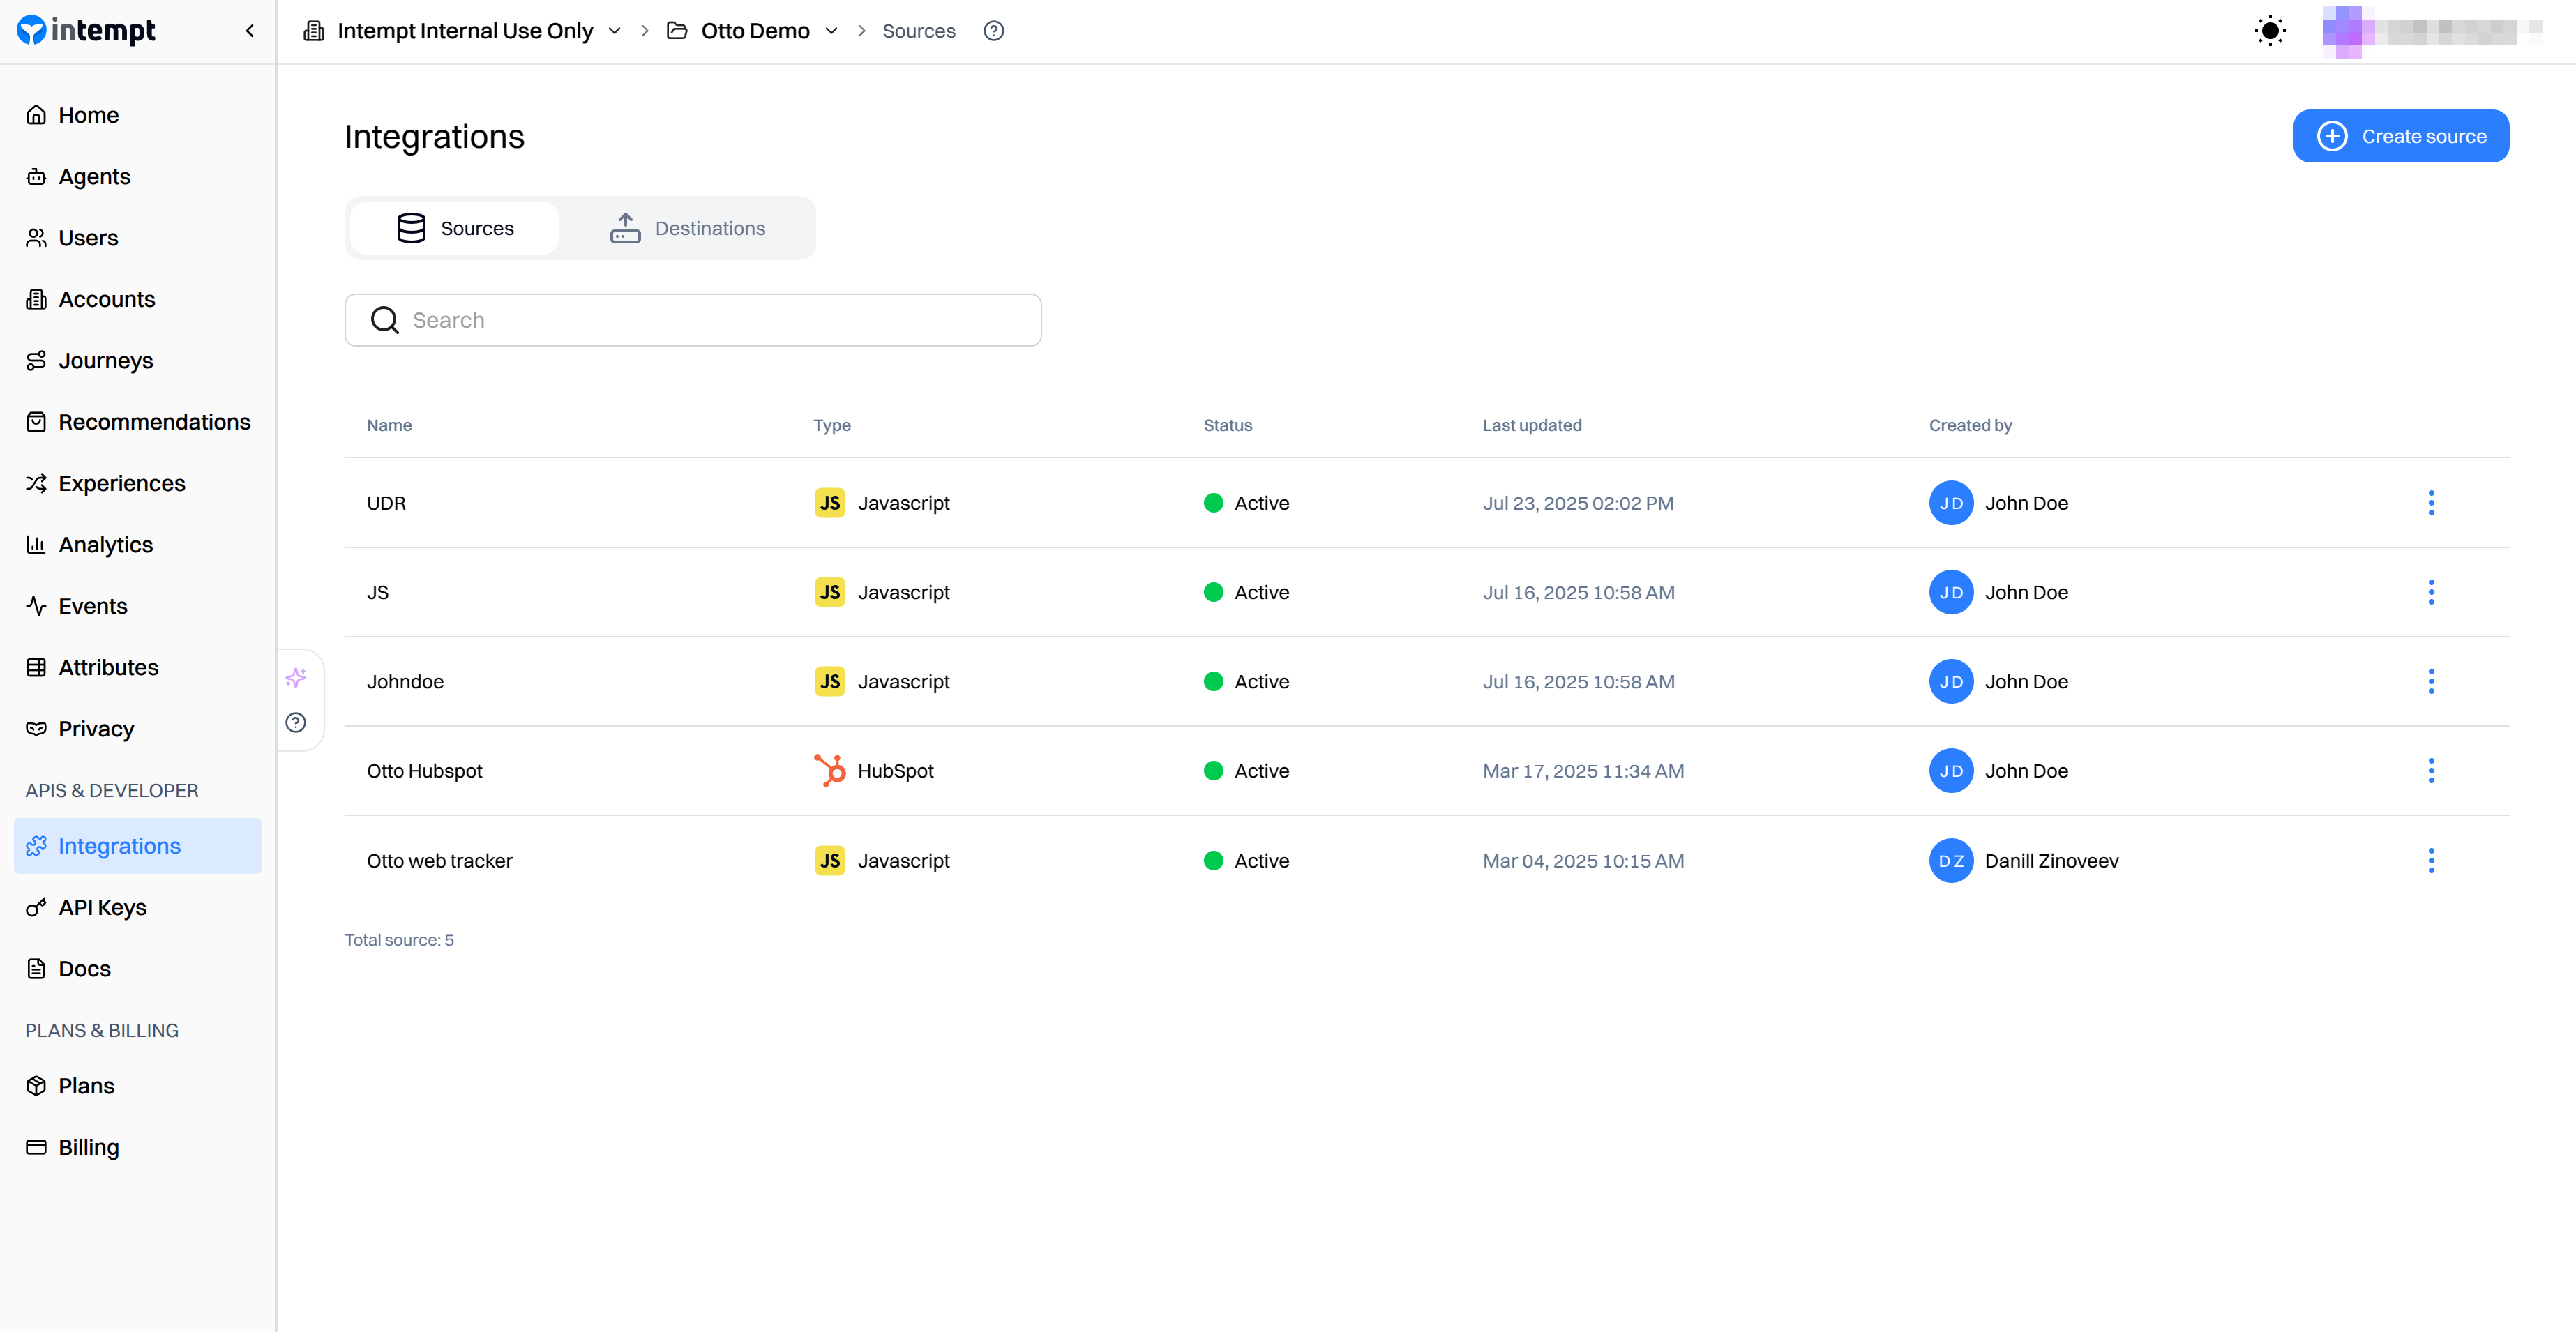The width and height of the screenshot is (2576, 1332).
Task: Sort by the Name column header
Action: (389, 425)
